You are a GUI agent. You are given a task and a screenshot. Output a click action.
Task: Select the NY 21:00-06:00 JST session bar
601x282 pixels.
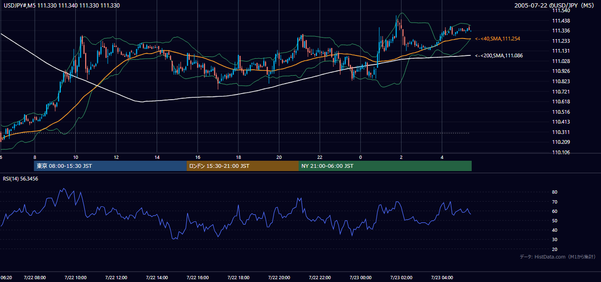(x=385, y=166)
